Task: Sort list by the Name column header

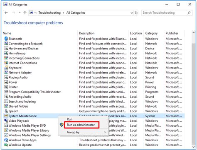Action: (x=7, y=33)
